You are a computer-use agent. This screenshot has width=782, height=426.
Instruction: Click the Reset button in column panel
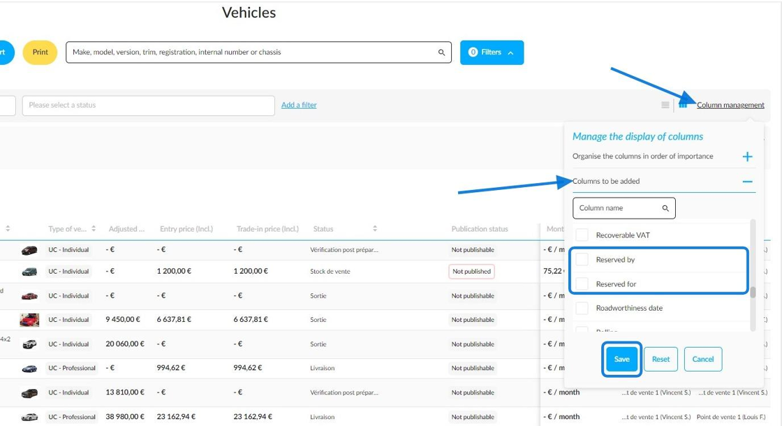pyautogui.click(x=661, y=359)
